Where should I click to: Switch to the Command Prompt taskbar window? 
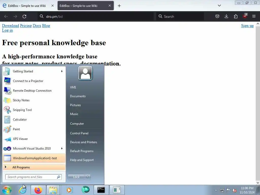coord(101,190)
